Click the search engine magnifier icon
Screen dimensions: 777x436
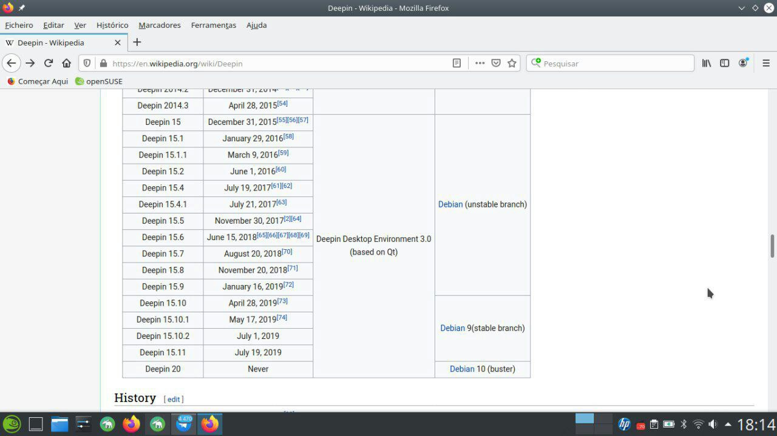(535, 63)
